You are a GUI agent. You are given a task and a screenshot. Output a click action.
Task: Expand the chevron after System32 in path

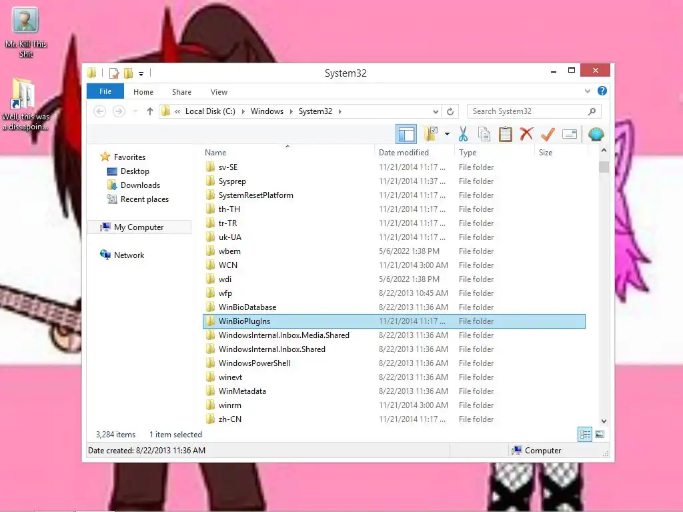tap(339, 111)
